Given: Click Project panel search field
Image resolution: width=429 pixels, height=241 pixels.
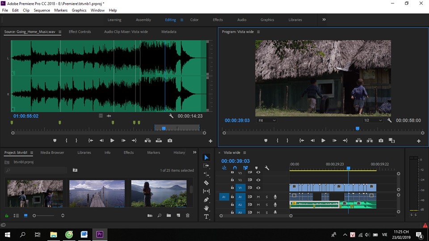Looking at the screenshot, I should [x=36, y=170].
